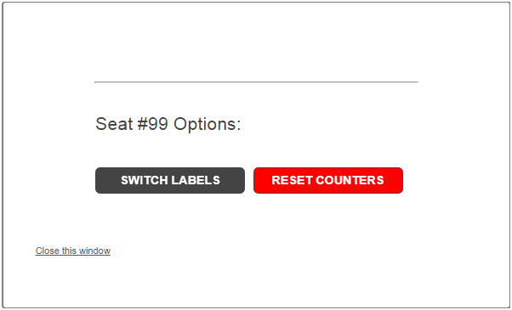Choose Reset Counters in Seat #99 options
The height and width of the screenshot is (310, 512).
(x=328, y=180)
